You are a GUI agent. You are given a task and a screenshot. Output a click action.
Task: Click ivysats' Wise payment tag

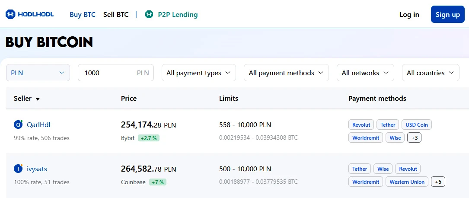point(383,169)
